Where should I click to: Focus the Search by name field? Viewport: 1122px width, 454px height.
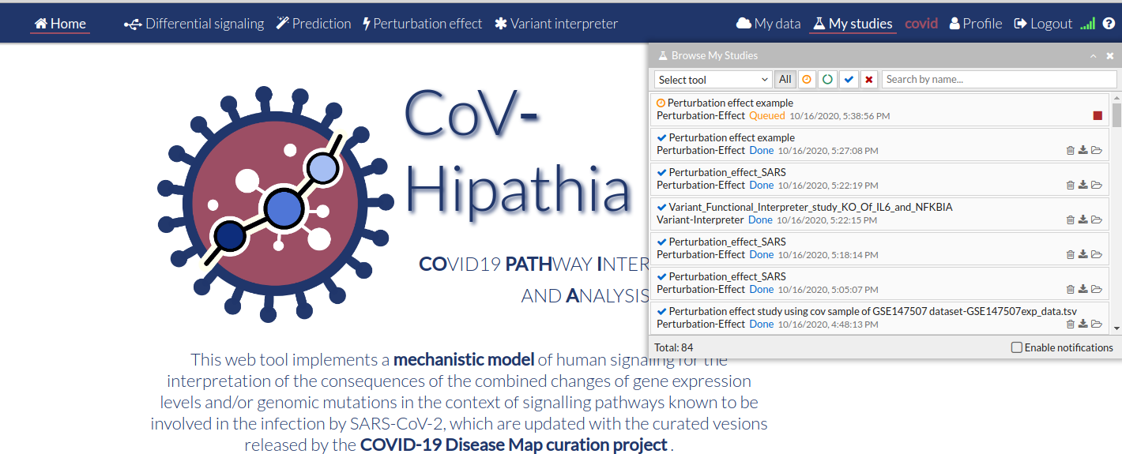(x=998, y=79)
